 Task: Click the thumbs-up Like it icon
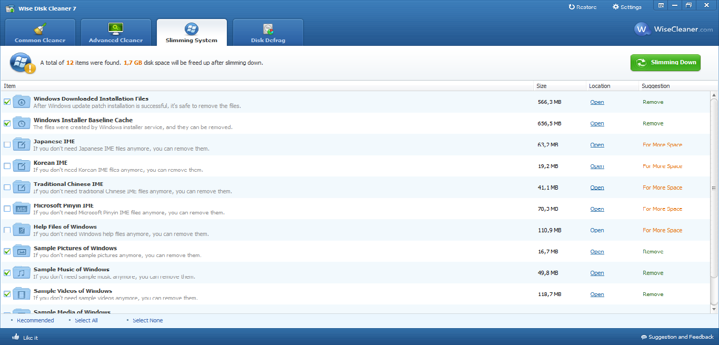(16, 337)
